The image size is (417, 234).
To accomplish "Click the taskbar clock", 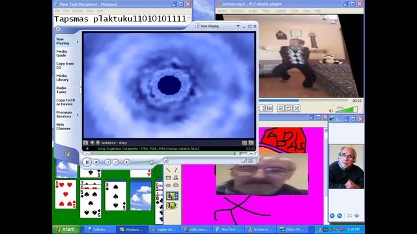I will (353, 229).
